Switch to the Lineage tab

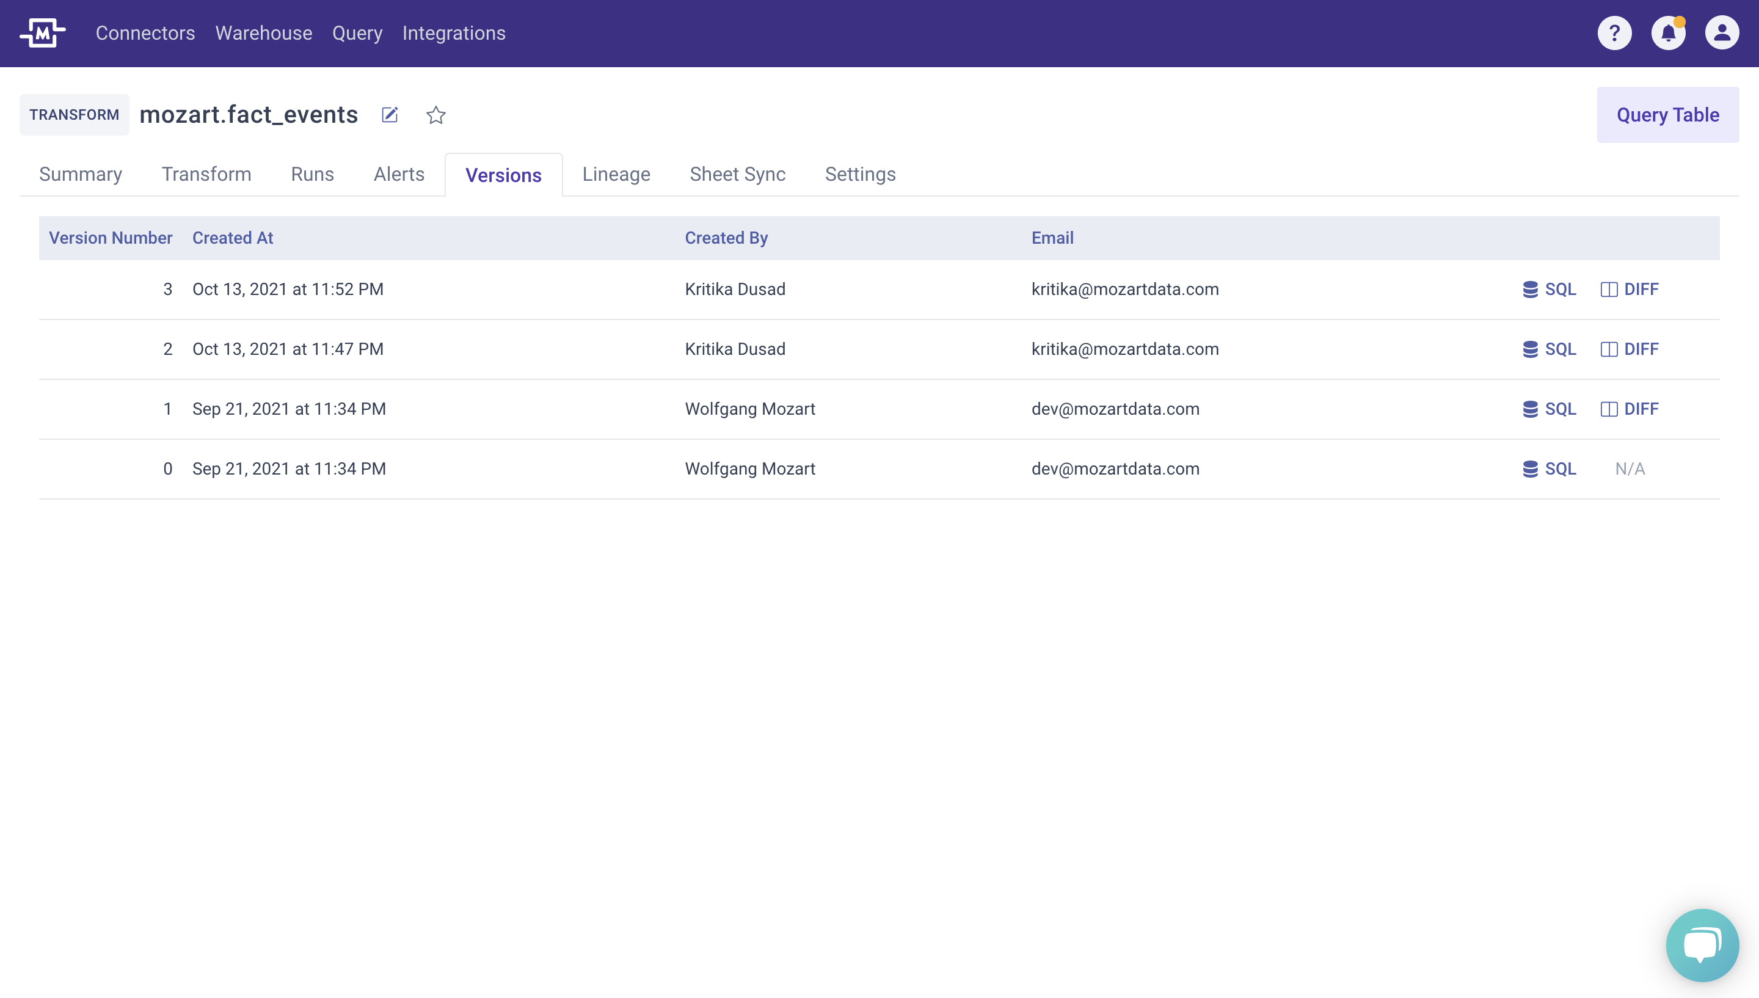(616, 174)
